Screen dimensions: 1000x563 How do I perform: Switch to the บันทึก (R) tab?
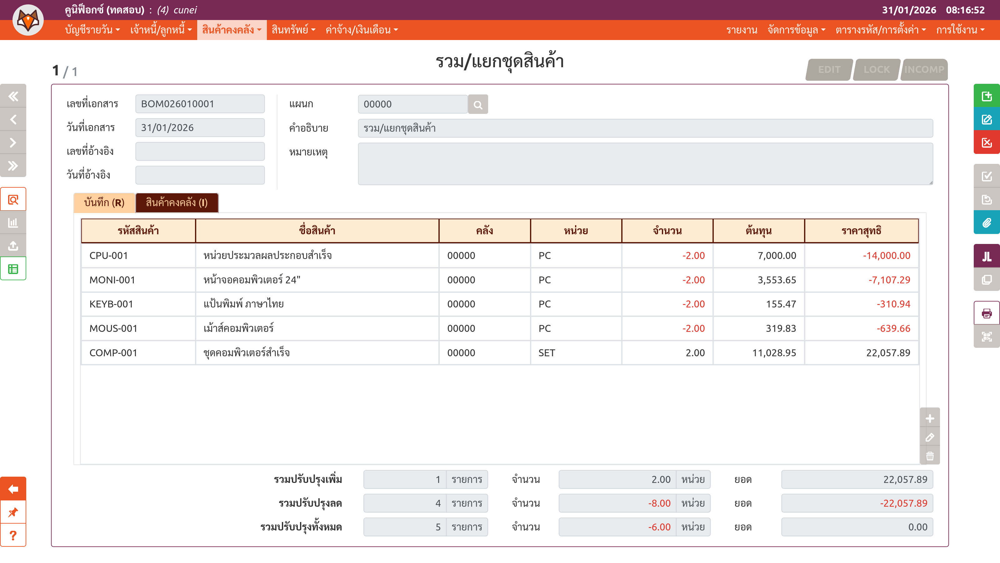(104, 203)
